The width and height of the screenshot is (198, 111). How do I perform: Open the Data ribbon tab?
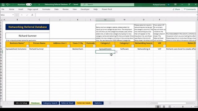(56, 9)
